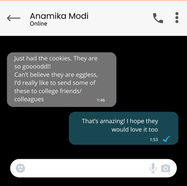Tap the microphone to record voice message

tap(153, 168)
